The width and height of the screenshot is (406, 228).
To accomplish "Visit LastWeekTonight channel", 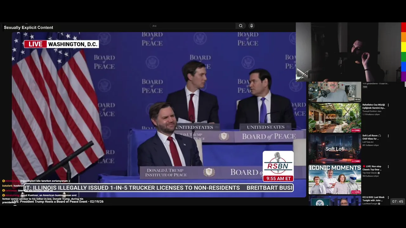I will [370, 204].
